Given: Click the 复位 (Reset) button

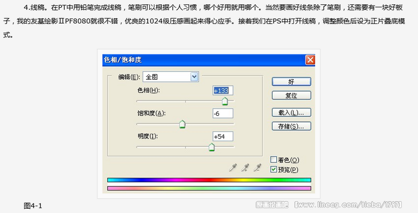Looking at the screenshot, I should [x=291, y=96].
